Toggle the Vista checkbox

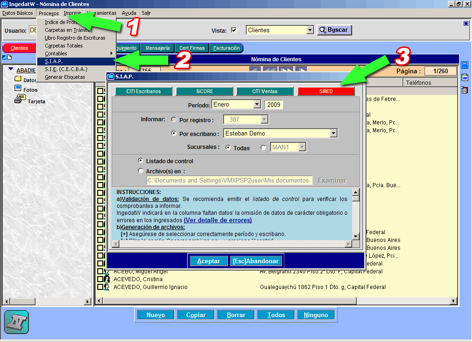[234, 30]
